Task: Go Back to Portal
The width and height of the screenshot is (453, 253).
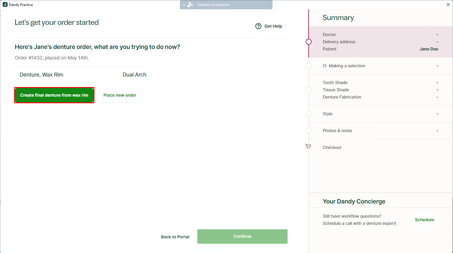Action: click(175, 237)
